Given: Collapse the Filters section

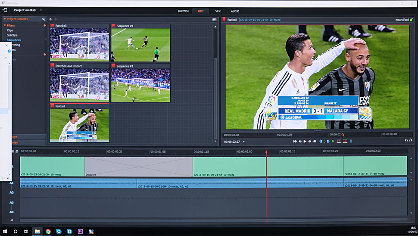Looking at the screenshot, I should 5,25.
